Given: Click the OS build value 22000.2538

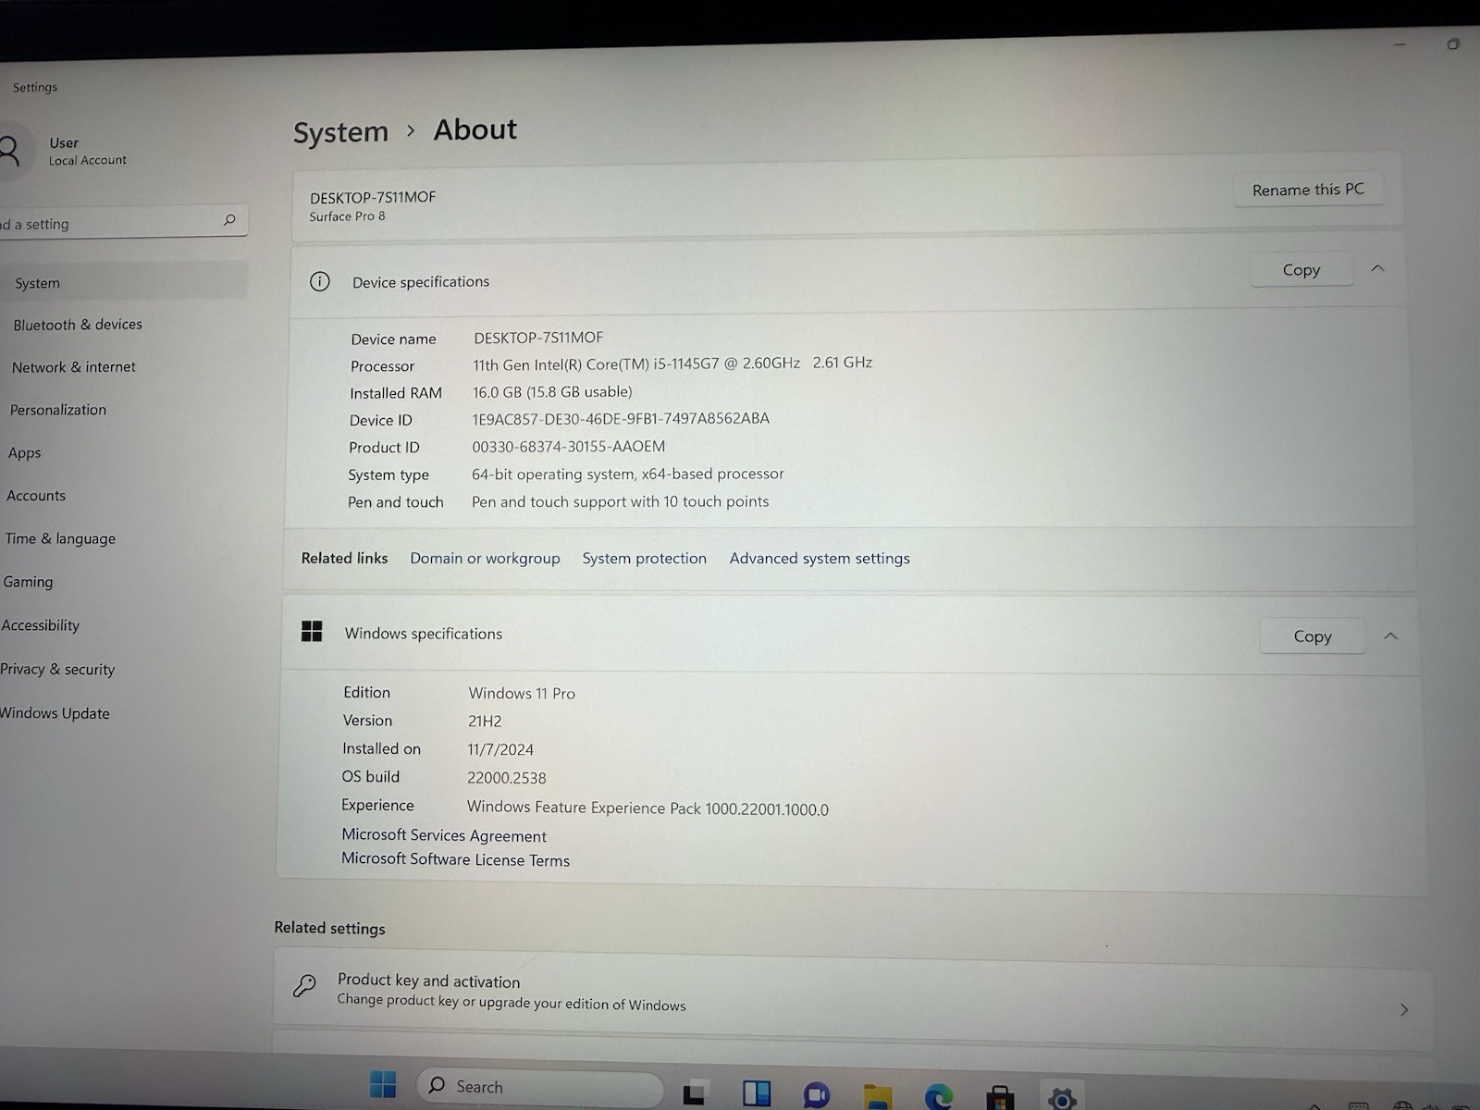Looking at the screenshot, I should click(x=507, y=778).
